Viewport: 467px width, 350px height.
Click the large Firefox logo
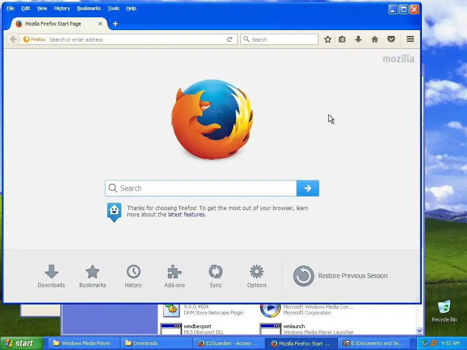coord(212,119)
